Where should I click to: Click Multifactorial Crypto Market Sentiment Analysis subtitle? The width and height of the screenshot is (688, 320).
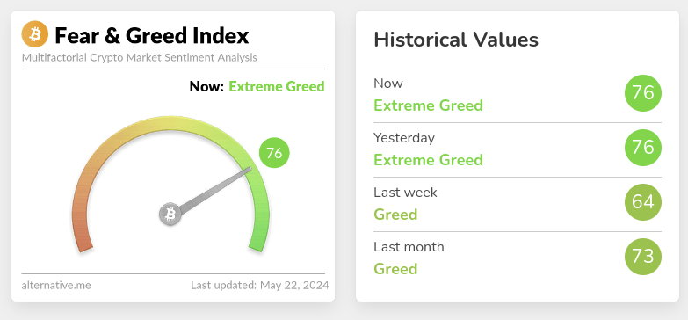pos(139,57)
